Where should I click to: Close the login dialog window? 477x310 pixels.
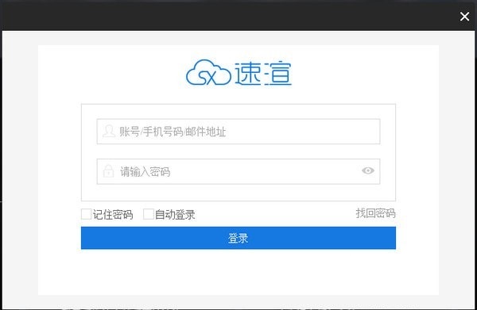coord(464,17)
